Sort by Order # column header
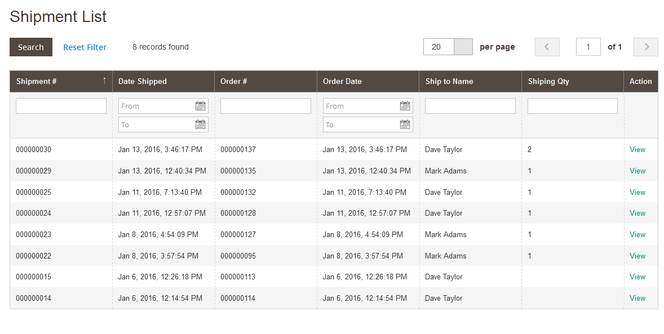Image resolution: width=664 pixels, height=334 pixels. click(234, 81)
